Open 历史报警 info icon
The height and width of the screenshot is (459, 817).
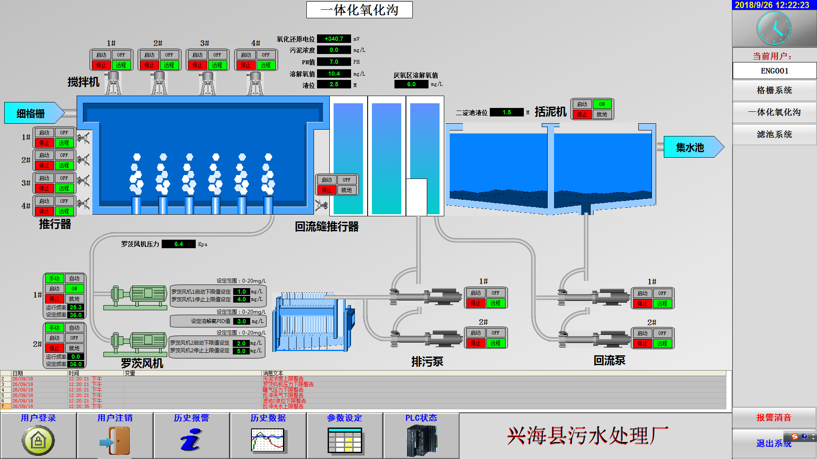tap(191, 440)
